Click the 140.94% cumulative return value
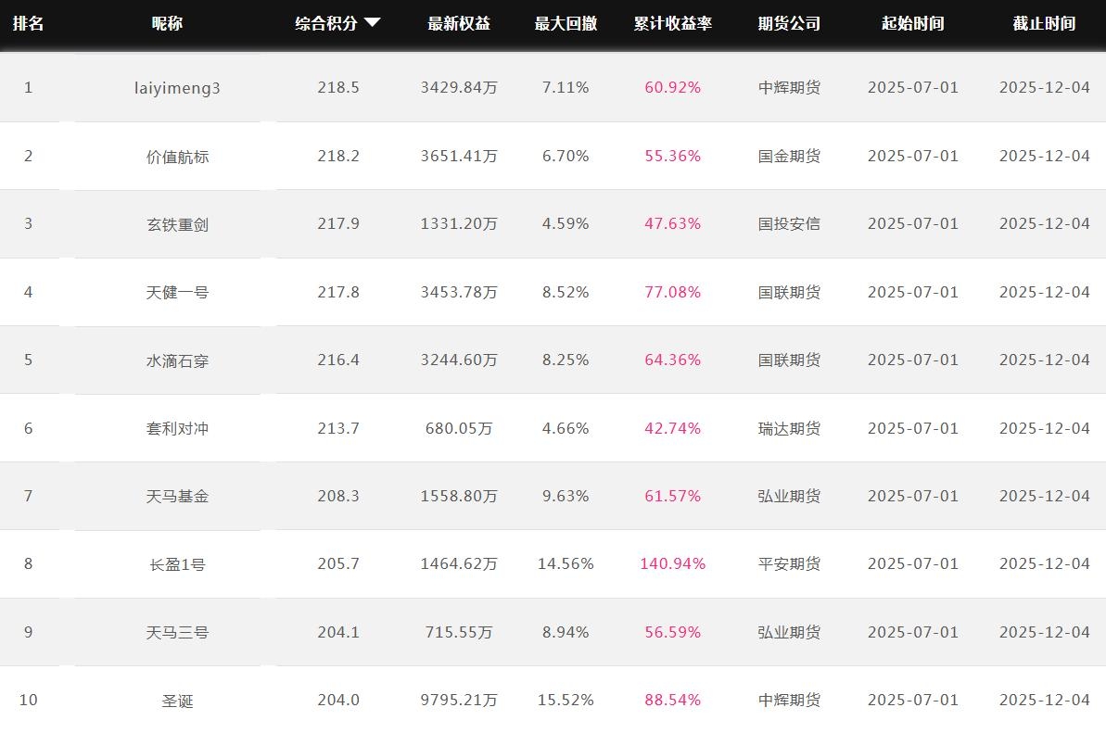The height and width of the screenshot is (733, 1106). (x=673, y=564)
